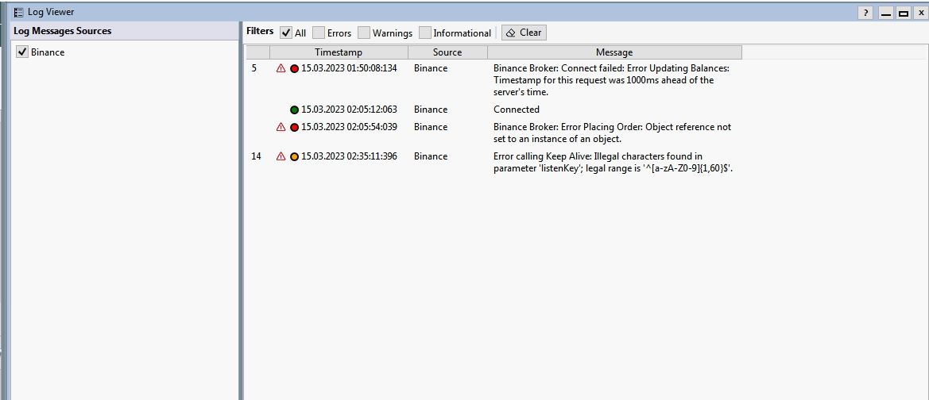Click the Connected message text

[x=516, y=110]
